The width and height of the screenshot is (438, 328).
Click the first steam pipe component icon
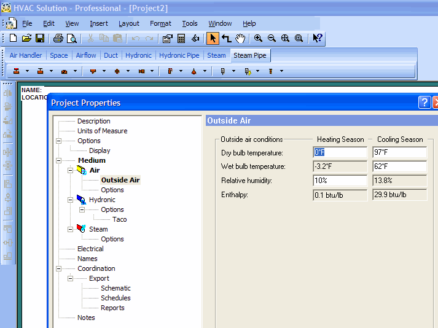click(17, 71)
